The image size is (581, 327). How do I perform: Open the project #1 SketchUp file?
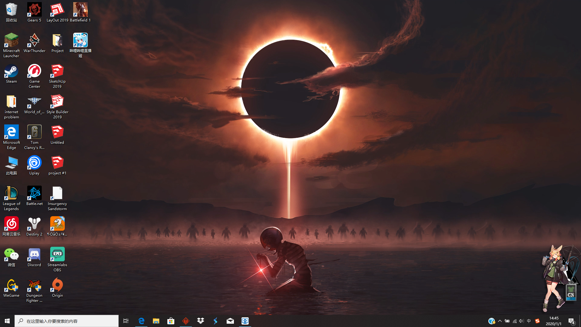tap(57, 166)
